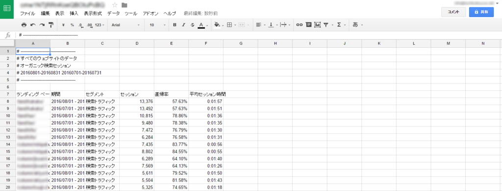Select the セッション header cell
Viewport: 502px width, 191px height.
click(137, 94)
